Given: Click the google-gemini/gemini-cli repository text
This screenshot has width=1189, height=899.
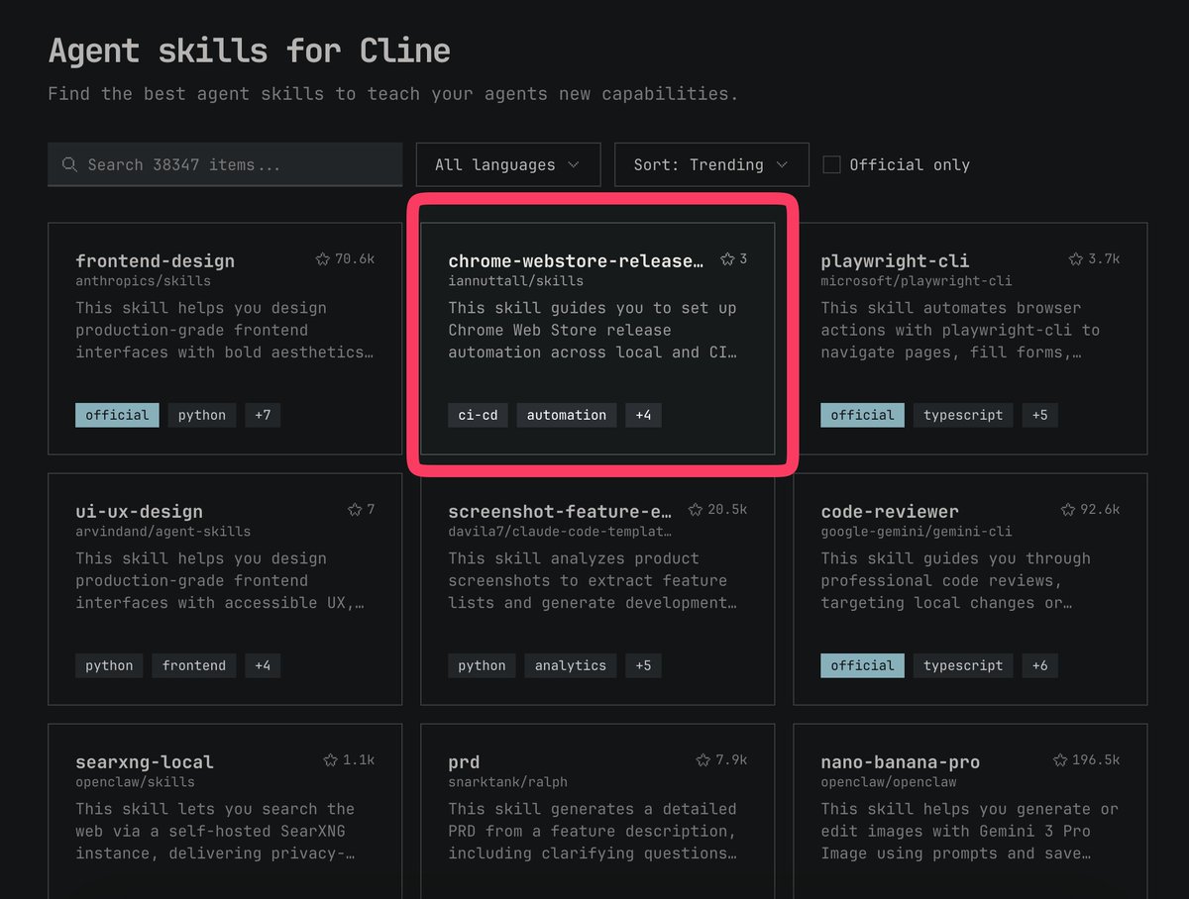Looking at the screenshot, I should tap(917, 532).
